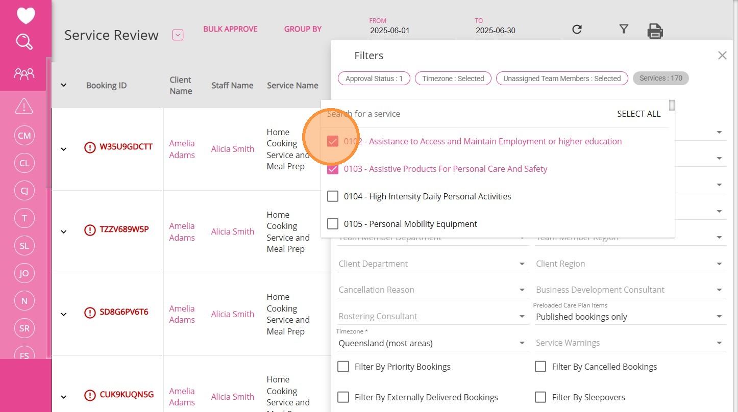Click the error icon beside W35U9GDCTT
The height and width of the screenshot is (412, 738).
coord(90,148)
